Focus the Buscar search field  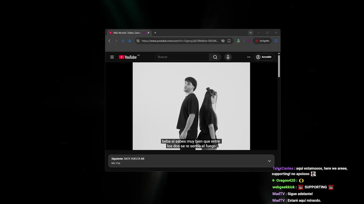[182, 57]
